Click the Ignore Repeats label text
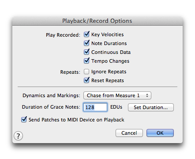195x159 pixels. click(109, 72)
